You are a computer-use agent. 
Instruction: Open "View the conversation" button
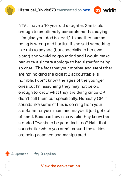(60, 166)
